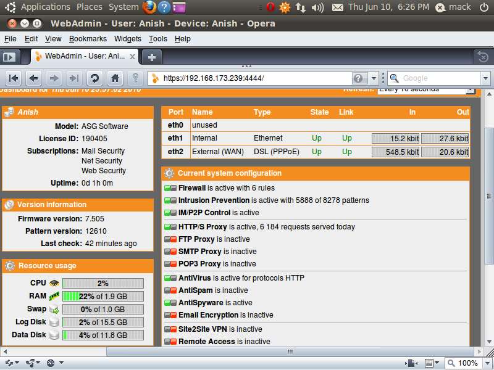The height and width of the screenshot is (370, 494).
Task: Click the eth2 inbound 548.5 kbit bar
Action: [395, 152]
